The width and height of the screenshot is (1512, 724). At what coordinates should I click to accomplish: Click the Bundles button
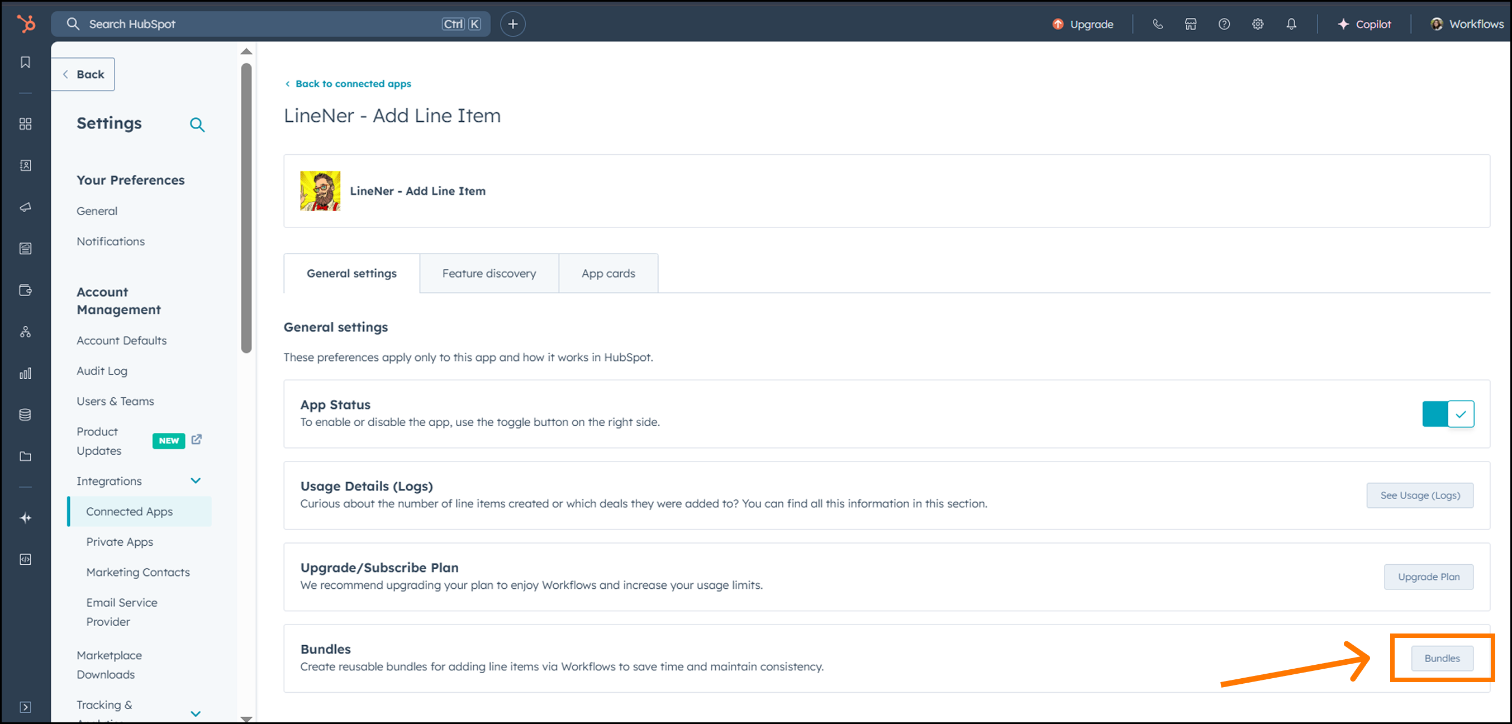pos(1442,658)
